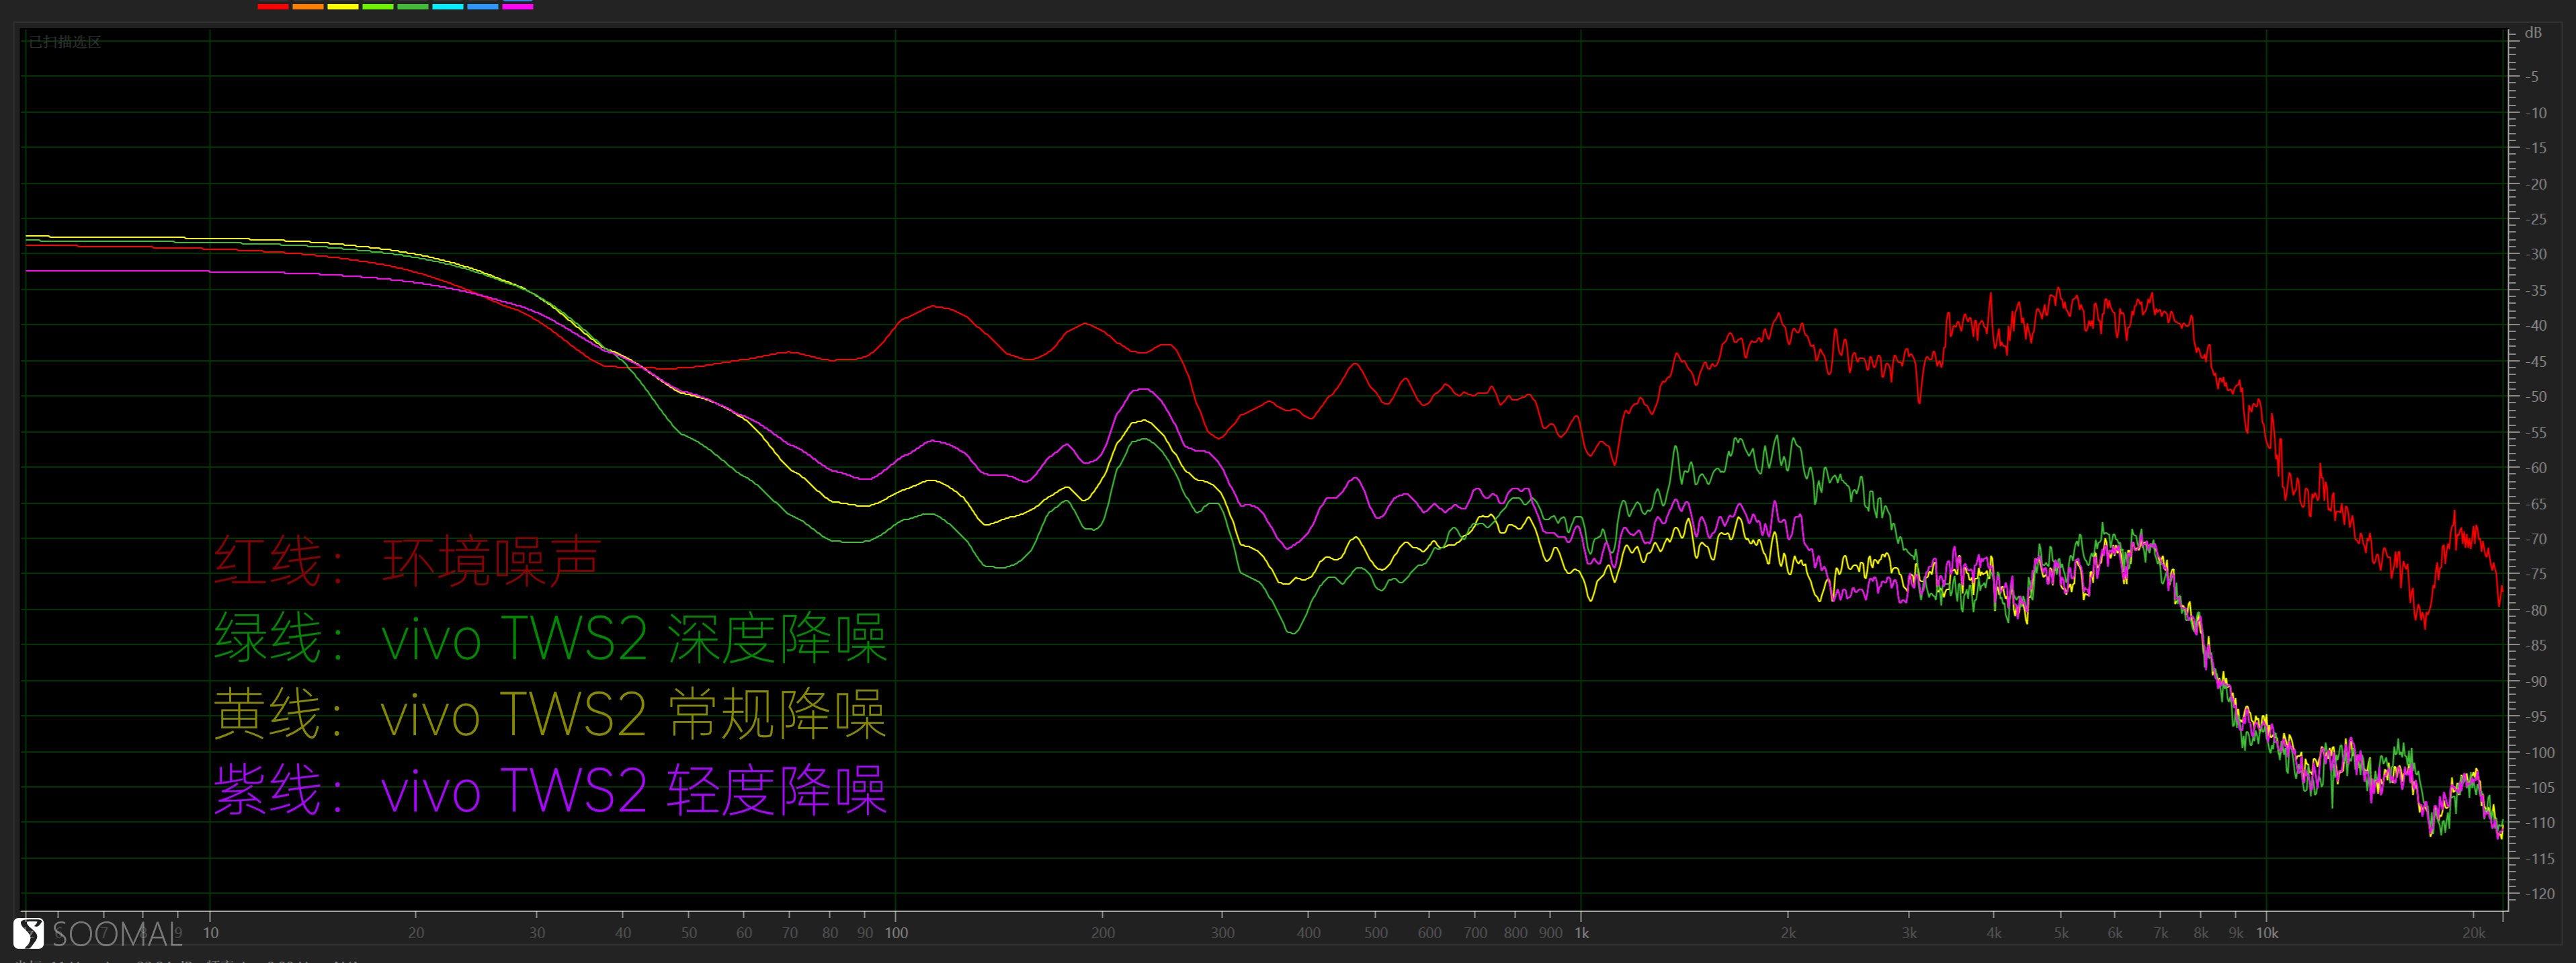Viewport: 2576px width, 963px height.
Task: Click the '-60' dB axis label
Action: click(2535, 468)
